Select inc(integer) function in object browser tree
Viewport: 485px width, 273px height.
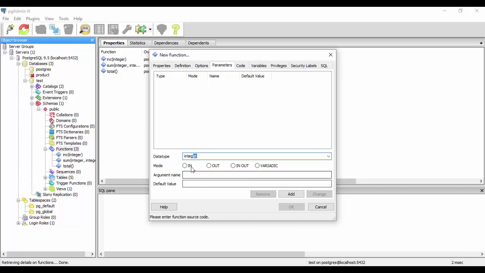click(72, 155)
